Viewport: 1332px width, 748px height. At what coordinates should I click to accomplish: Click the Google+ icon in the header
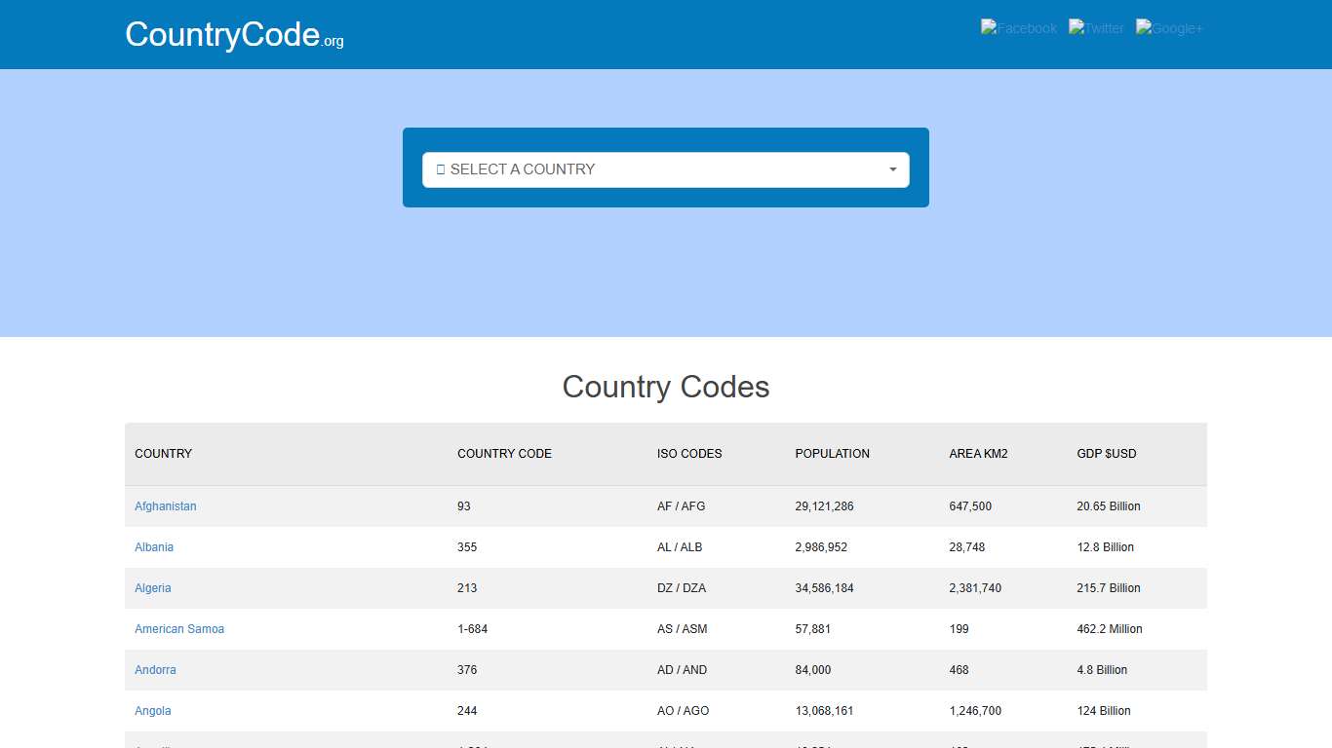(x=1169, y=28)
